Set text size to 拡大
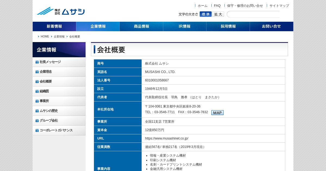The image size is (326, 171). point(218,14)
